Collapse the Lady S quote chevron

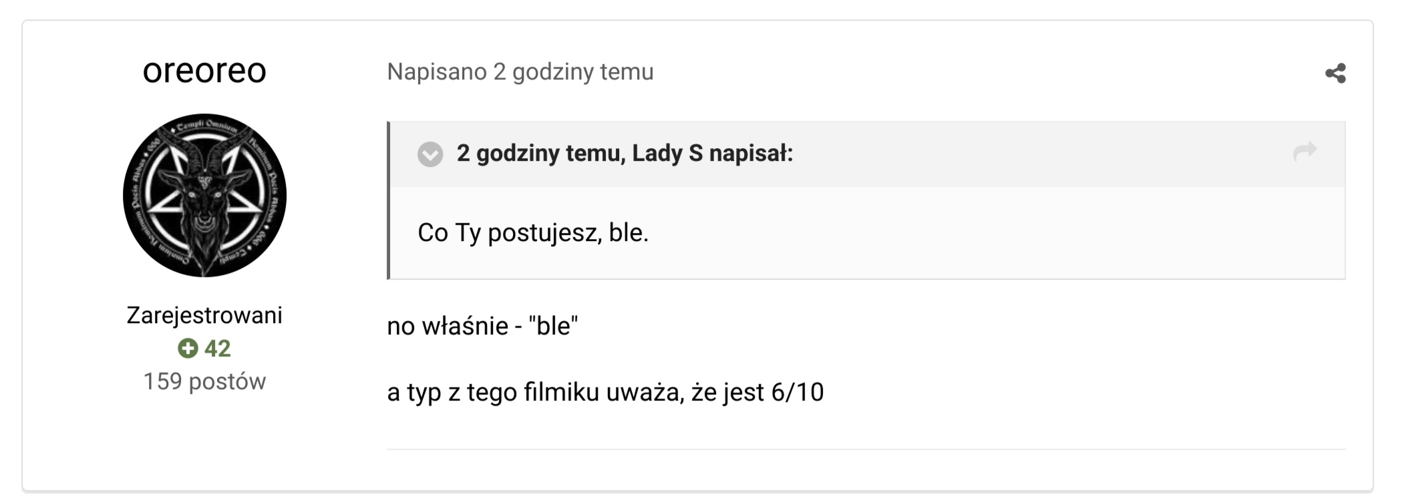tap(430, 154)
